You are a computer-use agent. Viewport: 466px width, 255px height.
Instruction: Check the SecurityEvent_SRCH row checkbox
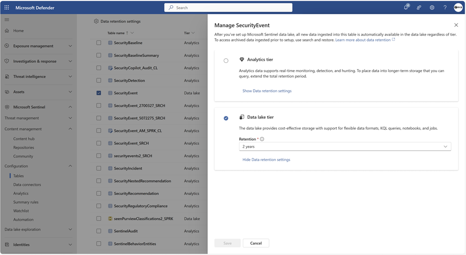click(98, 143)
